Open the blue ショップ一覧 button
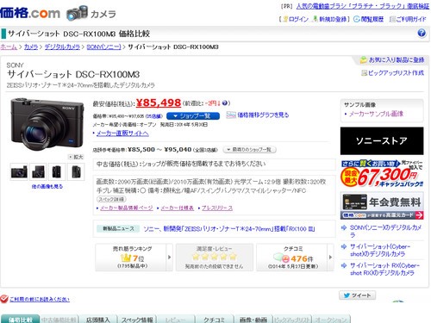 (193, 115)
